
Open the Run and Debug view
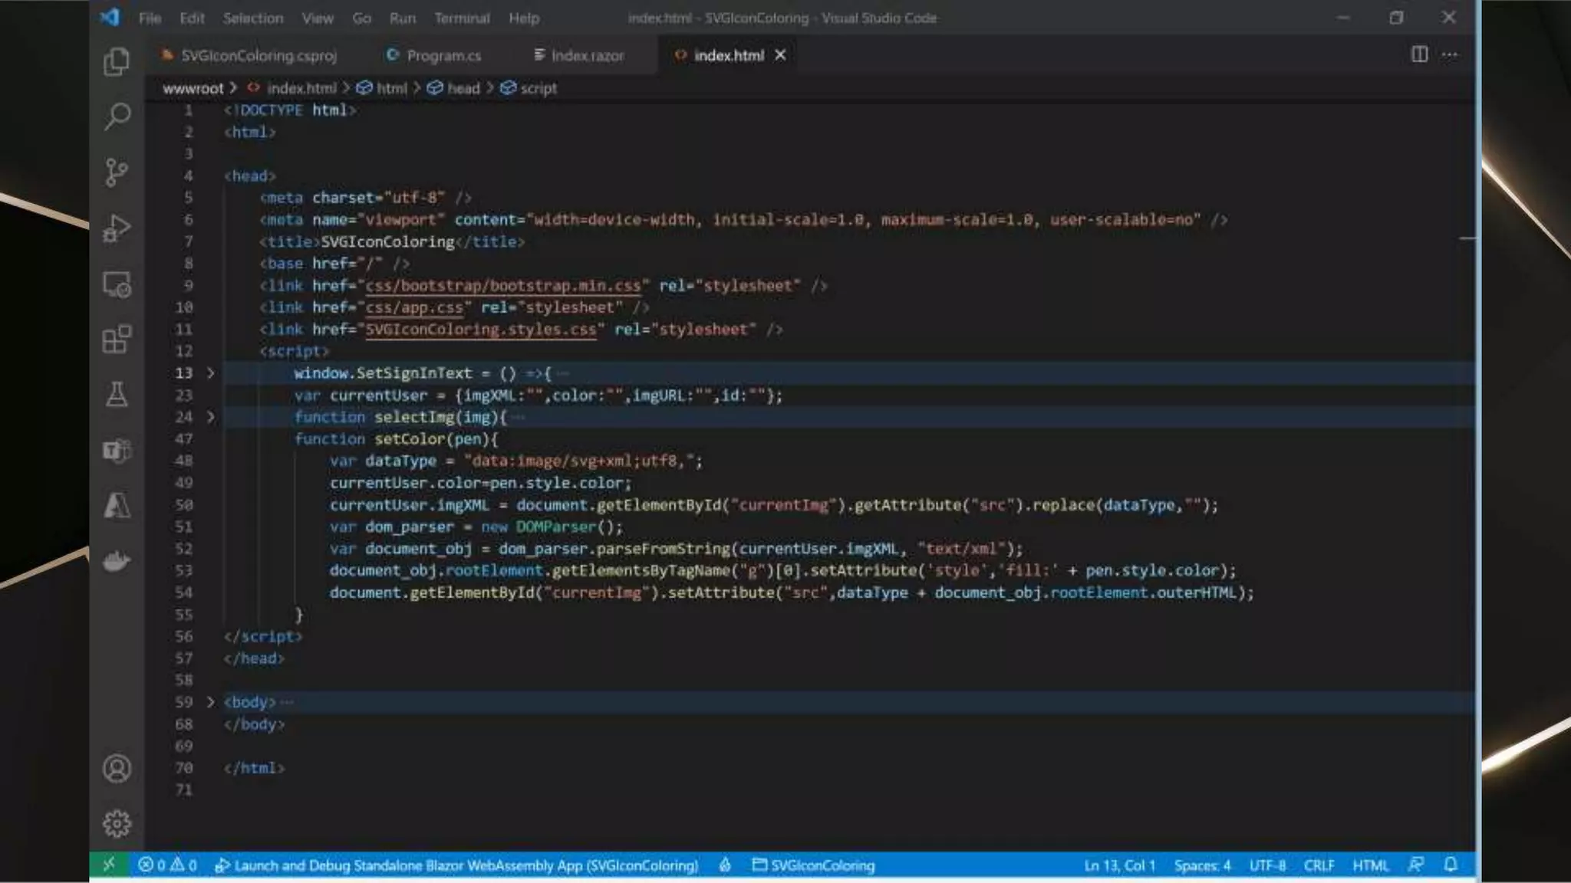(117, 228)
